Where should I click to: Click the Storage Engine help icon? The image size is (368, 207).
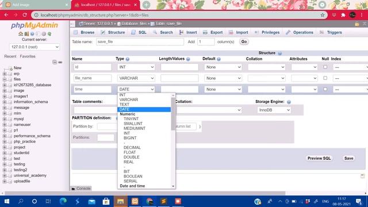click(x=289, y=102)
